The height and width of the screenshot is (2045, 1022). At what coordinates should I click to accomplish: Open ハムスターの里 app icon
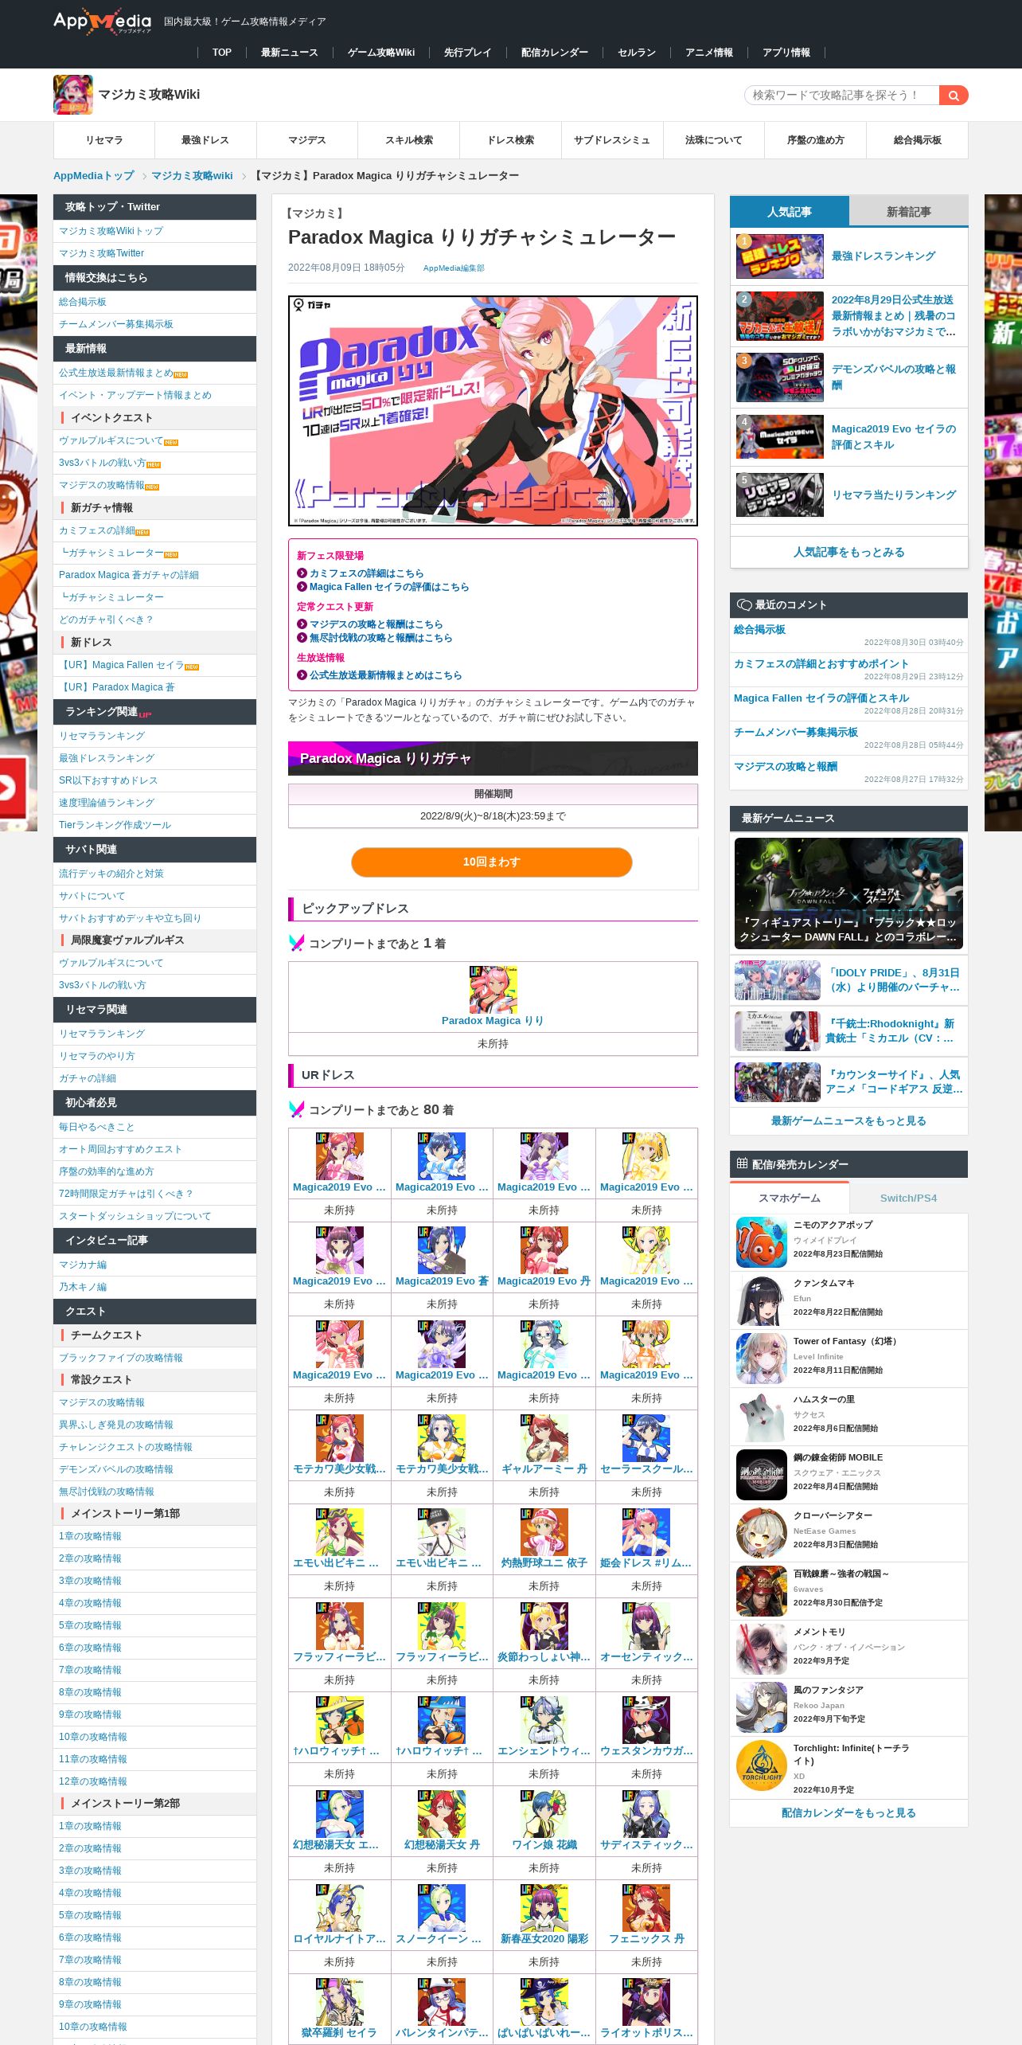point(762,1416)
